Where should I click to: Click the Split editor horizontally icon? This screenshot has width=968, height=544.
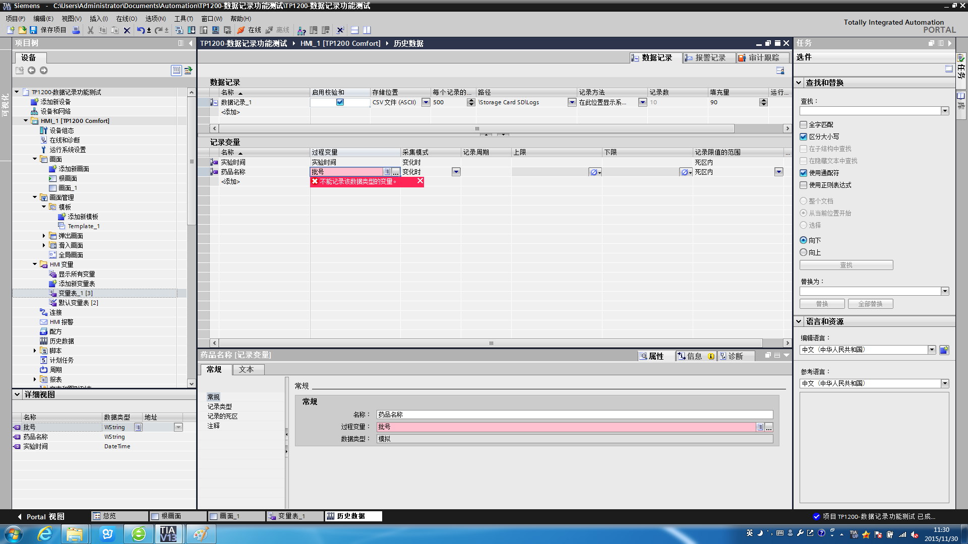click(x=354, y=30)
